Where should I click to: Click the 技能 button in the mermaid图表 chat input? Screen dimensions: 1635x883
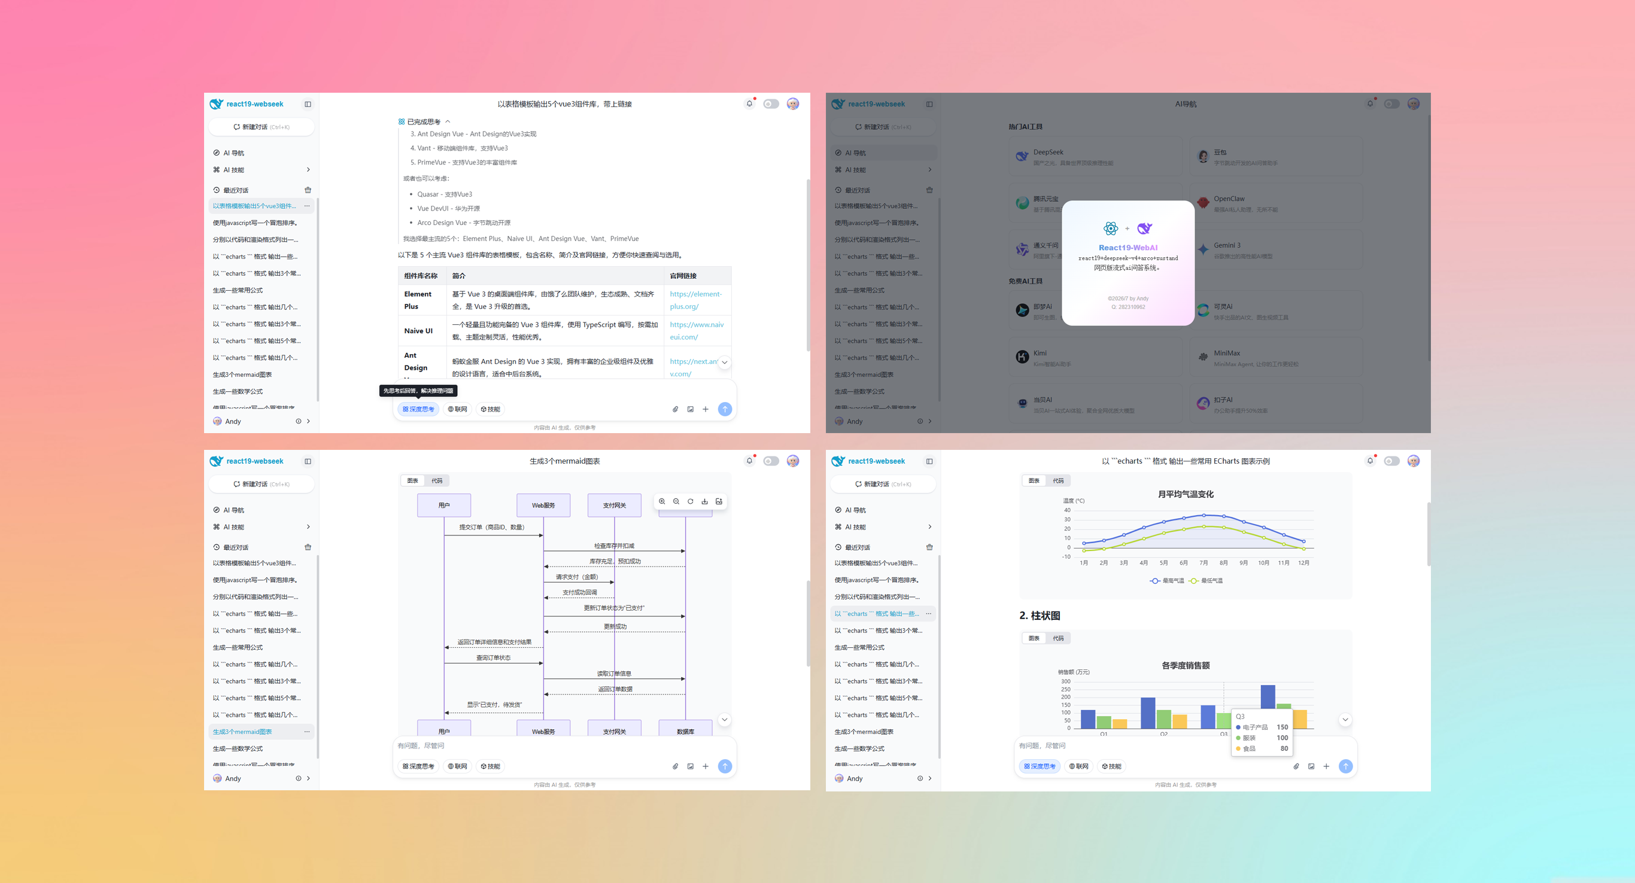(x=491, y=766)
